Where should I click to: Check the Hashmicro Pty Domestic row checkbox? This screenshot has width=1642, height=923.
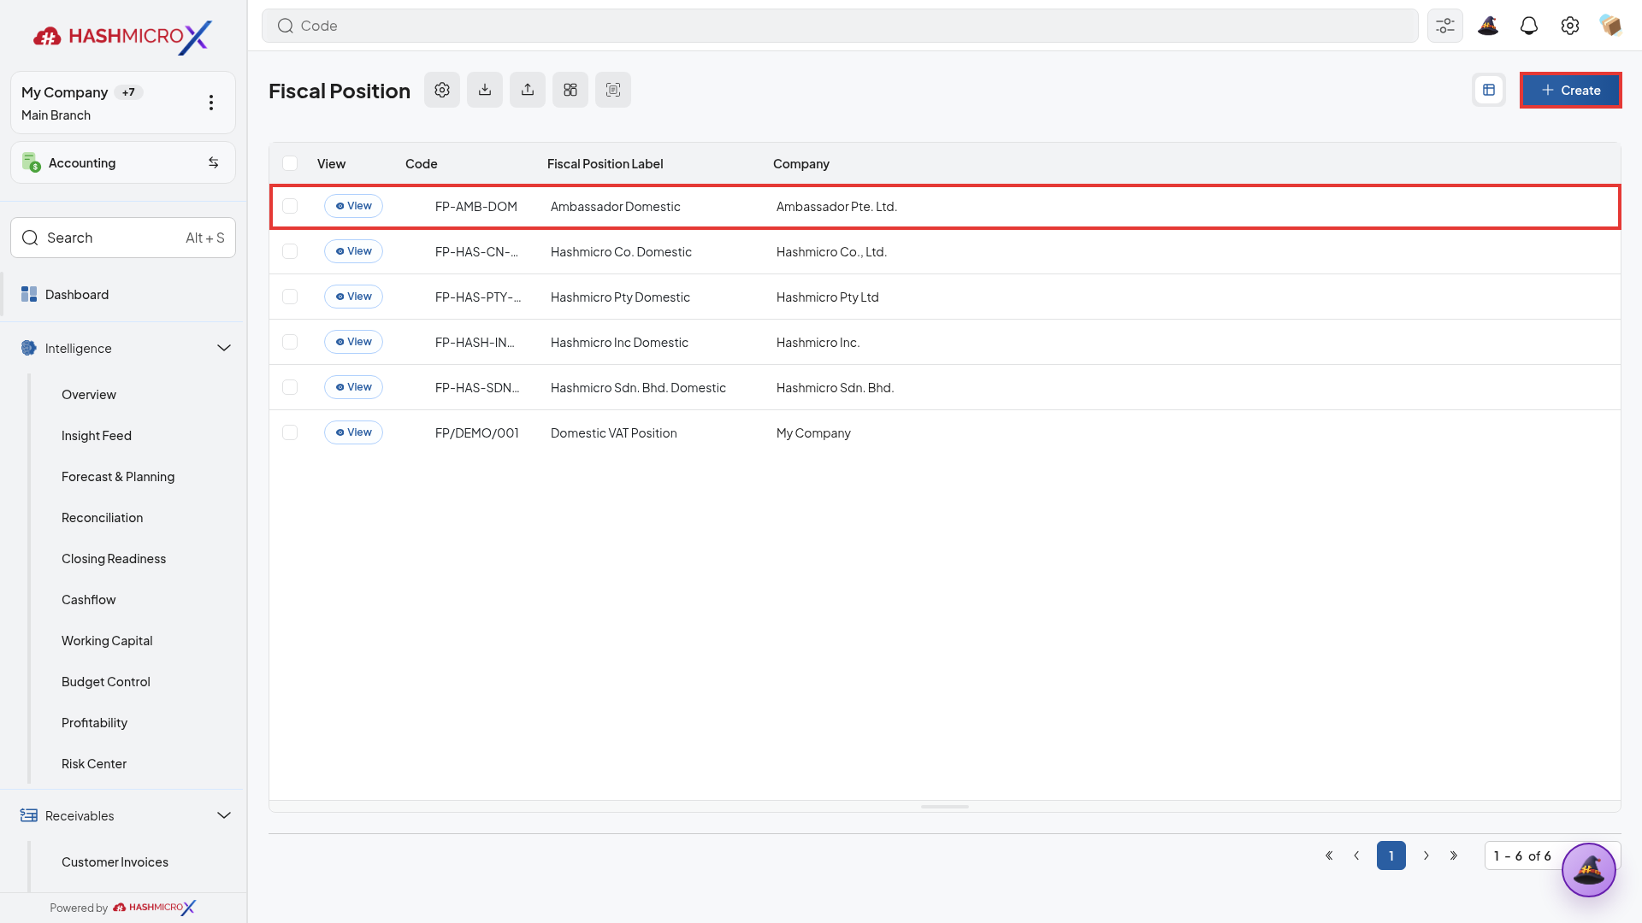point(290,297)
